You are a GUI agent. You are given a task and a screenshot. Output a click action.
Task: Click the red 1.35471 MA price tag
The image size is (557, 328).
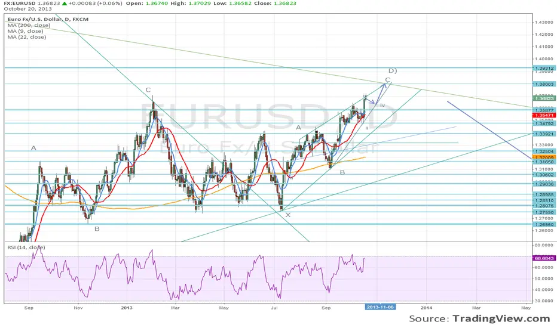click(543, 115)
